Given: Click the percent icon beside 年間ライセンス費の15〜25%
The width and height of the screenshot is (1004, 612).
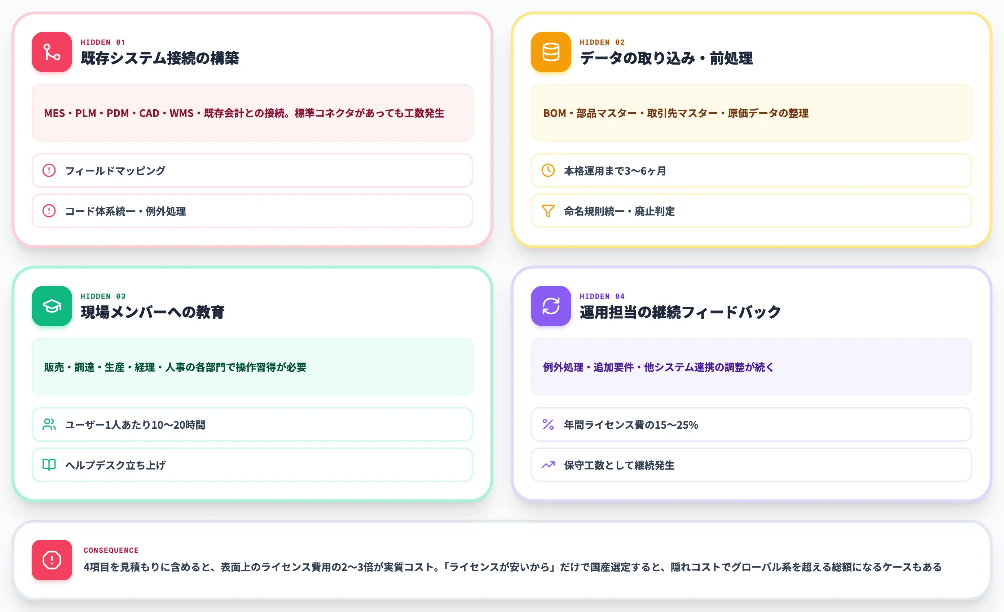Looking at the screenshot, I should click(x=548, y=424).
